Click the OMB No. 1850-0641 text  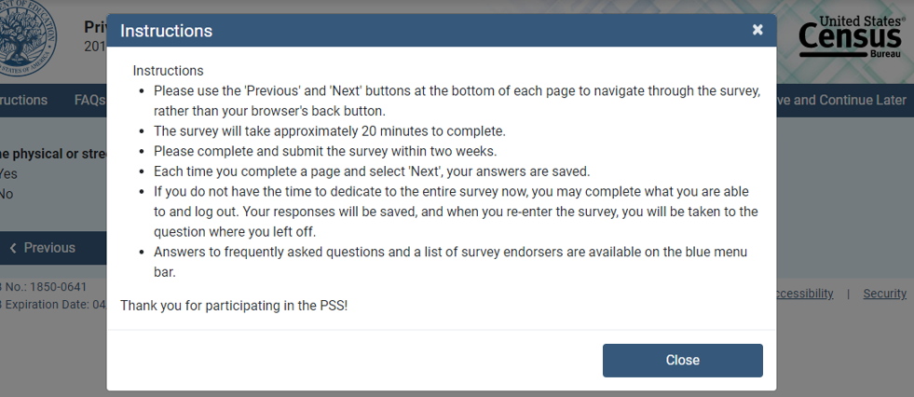point(45,286)
